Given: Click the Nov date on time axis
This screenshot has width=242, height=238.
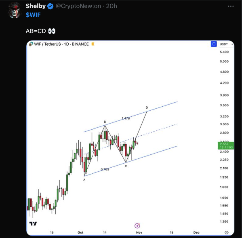Looking at the screenshot, I should pos(139,232).
